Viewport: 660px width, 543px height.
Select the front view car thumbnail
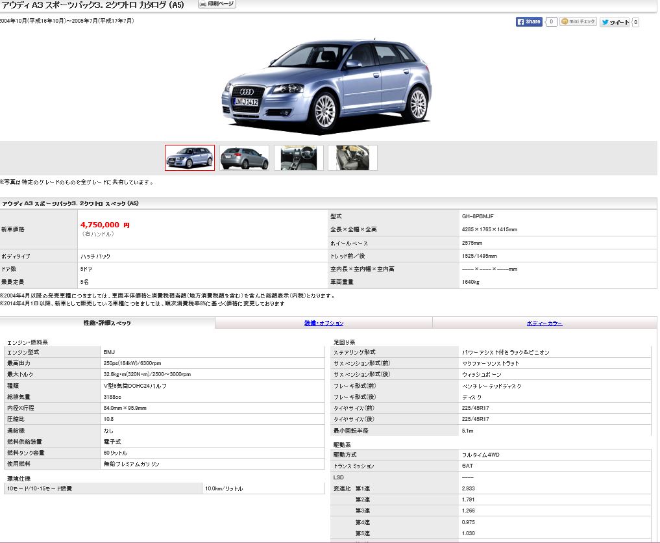click(x=190, y=158)
